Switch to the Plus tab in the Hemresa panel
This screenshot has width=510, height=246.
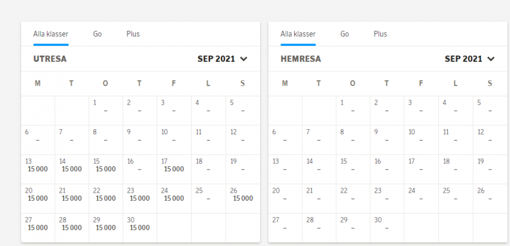tap(380, 34)
